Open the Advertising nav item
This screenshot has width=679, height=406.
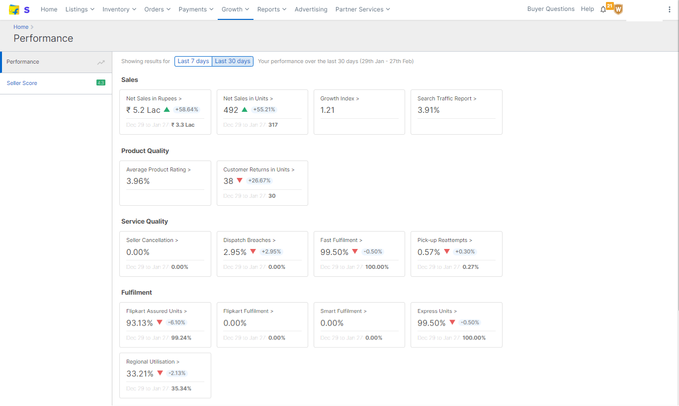(311, 9)
